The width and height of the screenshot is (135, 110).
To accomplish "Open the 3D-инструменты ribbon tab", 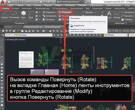I will (60, 9).
